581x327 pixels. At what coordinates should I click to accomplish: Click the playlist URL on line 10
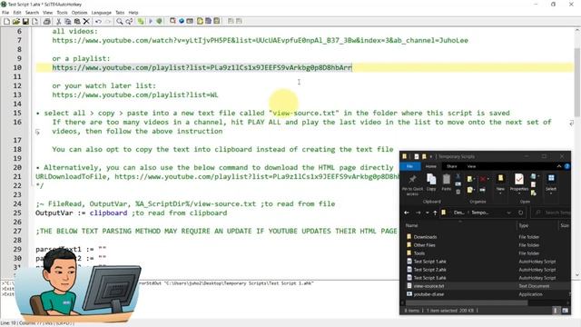point(202,67)
